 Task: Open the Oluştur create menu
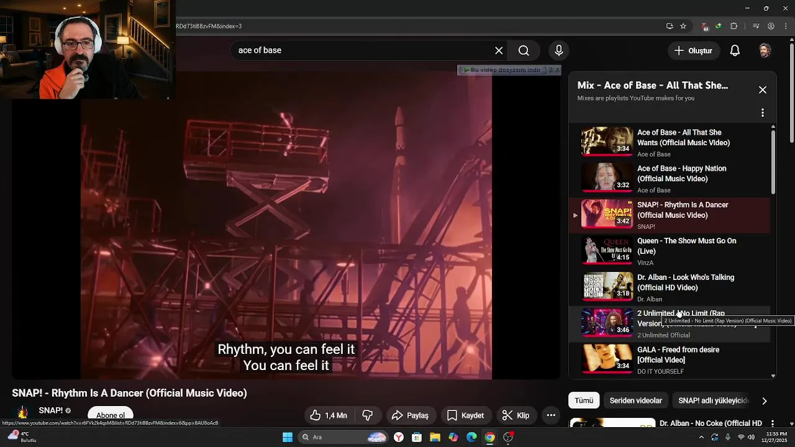point(694,50)
